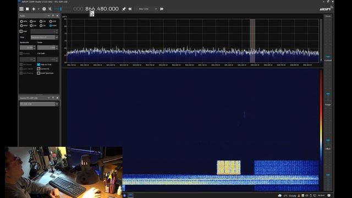Disable the Snap to Grid checkbox
Screen dimensions: 352x198
(x=38, y=64)
